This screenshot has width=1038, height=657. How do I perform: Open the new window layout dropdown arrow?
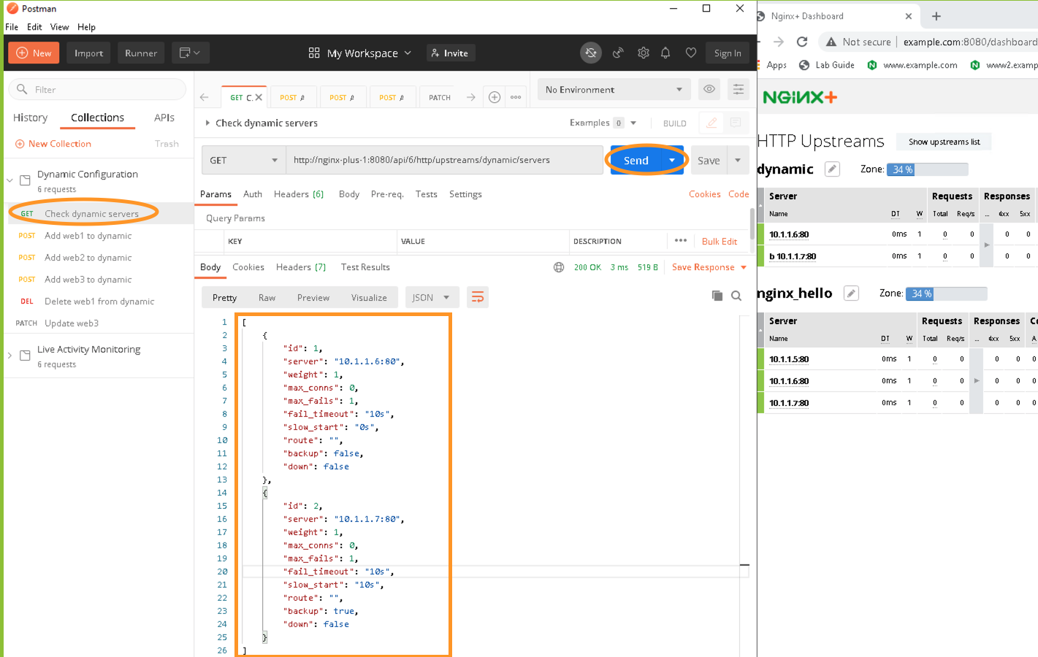(197, 53)
